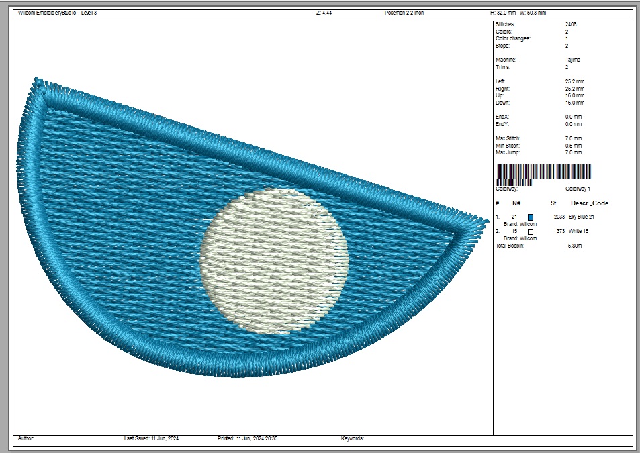Click the white circle in the embroidery design
640x453 pixels.
click(x=274, y=260)
